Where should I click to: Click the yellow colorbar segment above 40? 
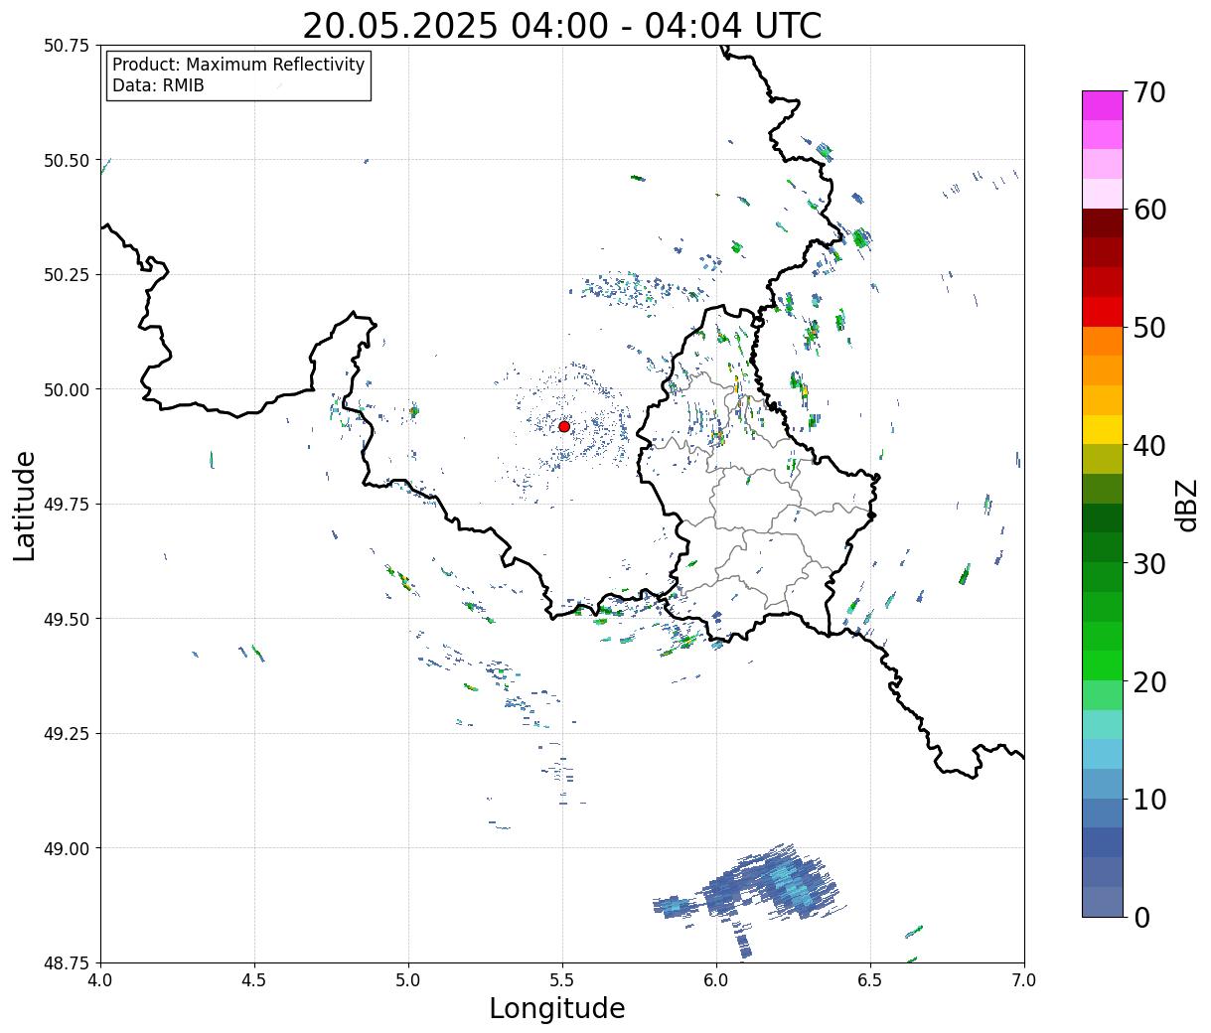(1103, 430)
